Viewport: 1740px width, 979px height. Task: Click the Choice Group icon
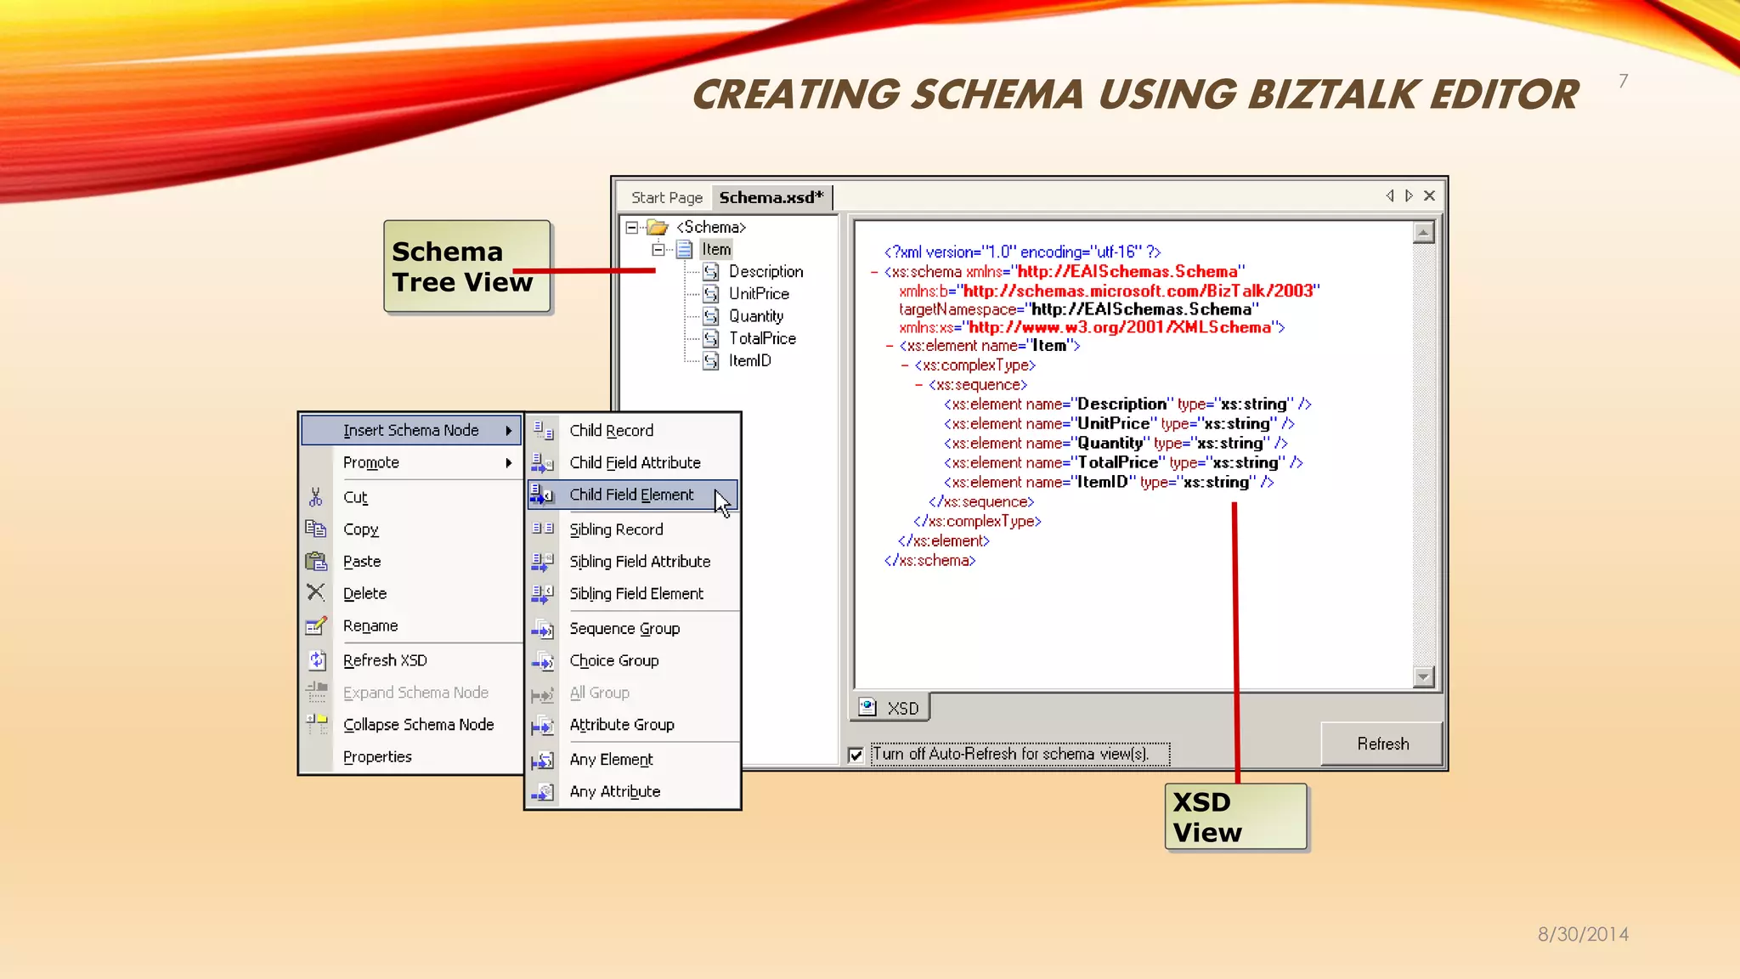tap(543, 661)
